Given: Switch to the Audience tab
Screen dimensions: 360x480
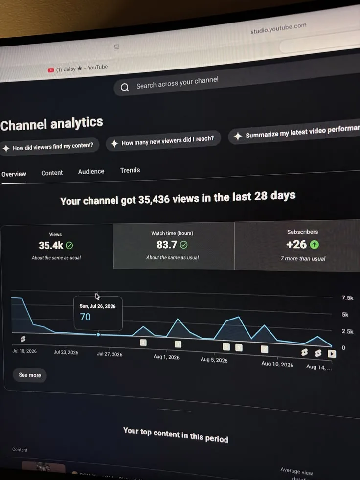Looking at the screenshot, I should (91, 171).
